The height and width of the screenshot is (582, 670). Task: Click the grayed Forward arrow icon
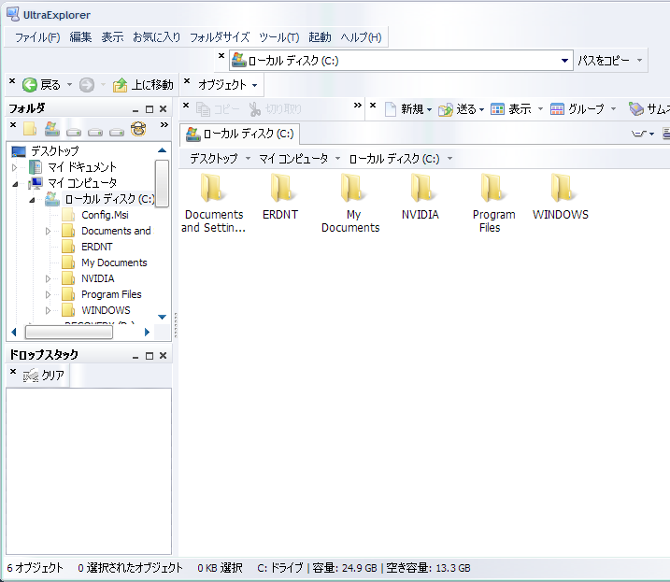[87, 85]
